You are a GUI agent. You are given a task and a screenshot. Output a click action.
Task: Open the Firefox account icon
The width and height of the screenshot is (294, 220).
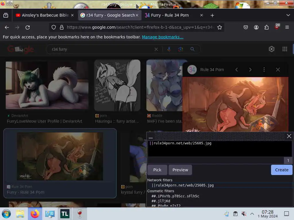[256, 27]
